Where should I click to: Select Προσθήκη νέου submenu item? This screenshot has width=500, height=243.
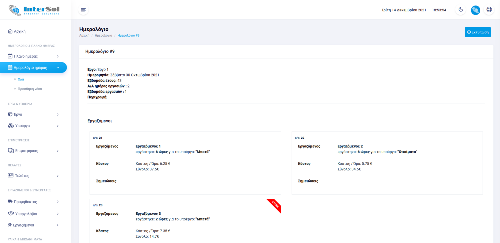[30, 89]
